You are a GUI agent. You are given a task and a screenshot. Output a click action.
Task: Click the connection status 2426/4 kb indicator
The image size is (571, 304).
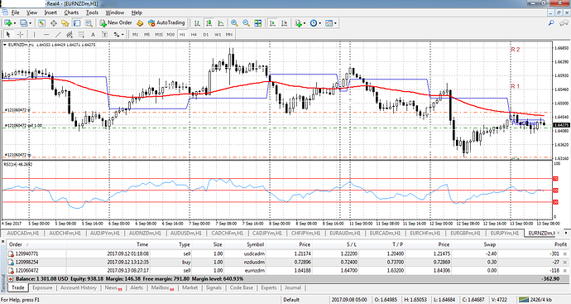coord(535,300)
